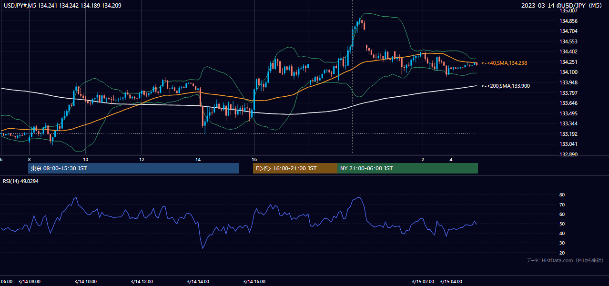Screen dimensions: 609x286
Task: Click the 3/15 02:00 date label
Action: [423, 281]
